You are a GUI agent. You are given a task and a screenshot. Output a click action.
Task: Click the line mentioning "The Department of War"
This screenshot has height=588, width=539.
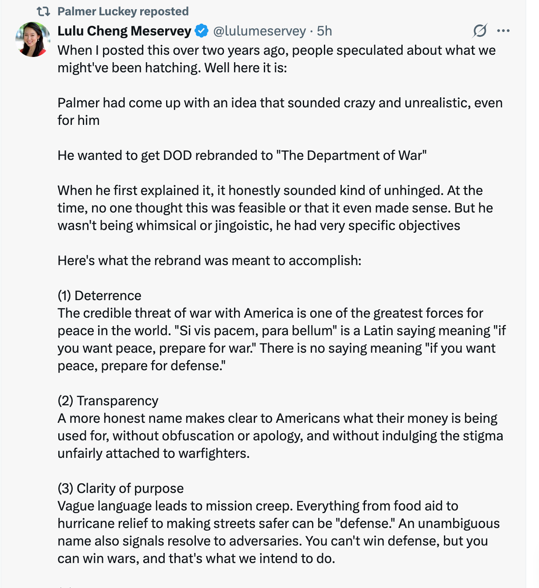pyautogui.click(x=242, y=156)
